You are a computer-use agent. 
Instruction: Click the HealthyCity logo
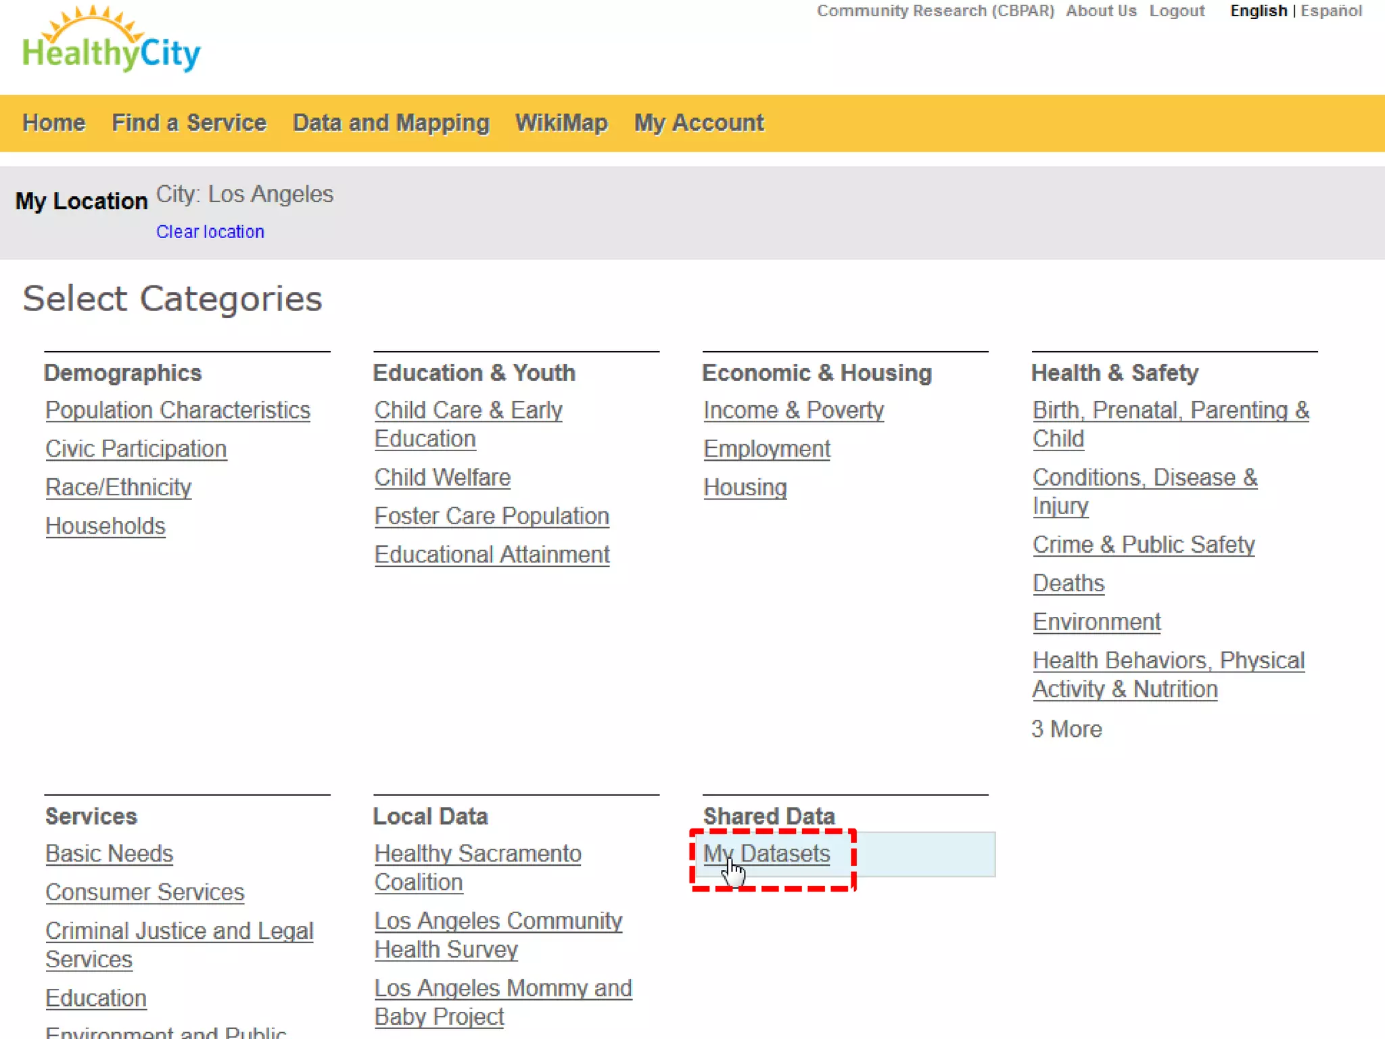click(112, 42)
